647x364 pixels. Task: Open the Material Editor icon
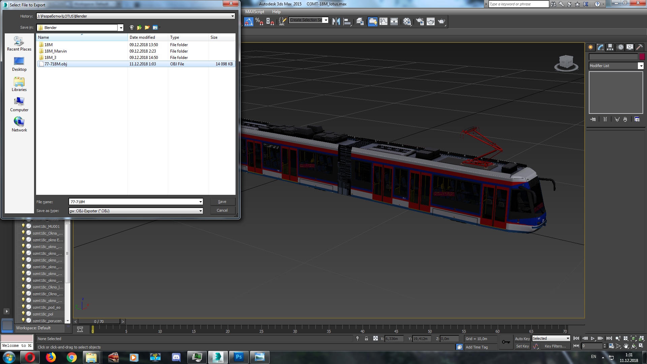coord(407,22)
